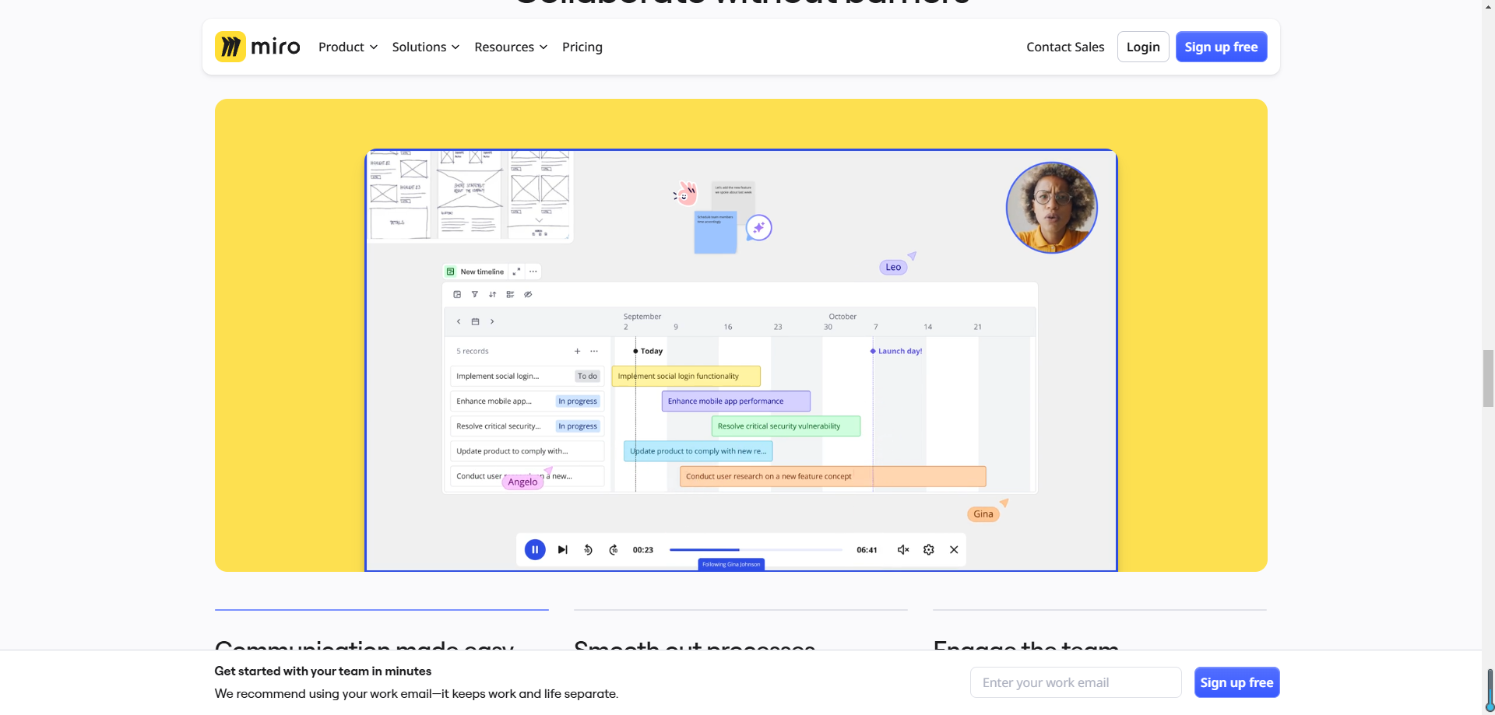Click the page vertical scrollbar thumb
This screenshot has width=1495, height=715.
pos(1488,379)
